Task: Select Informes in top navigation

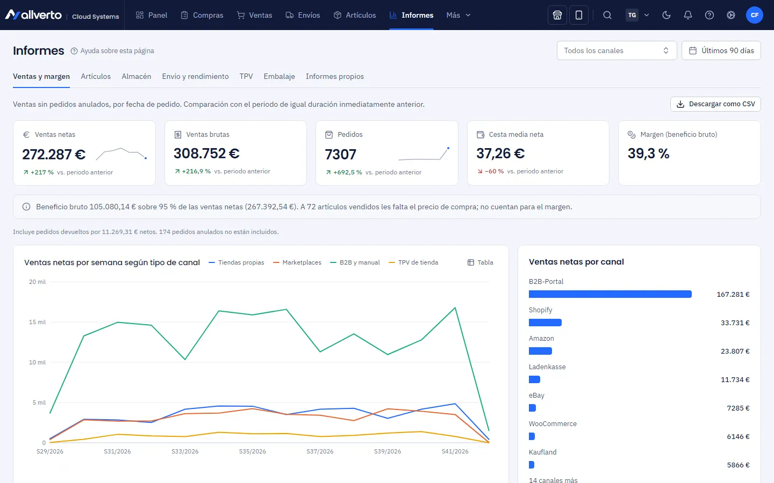Action: (412, 15)
